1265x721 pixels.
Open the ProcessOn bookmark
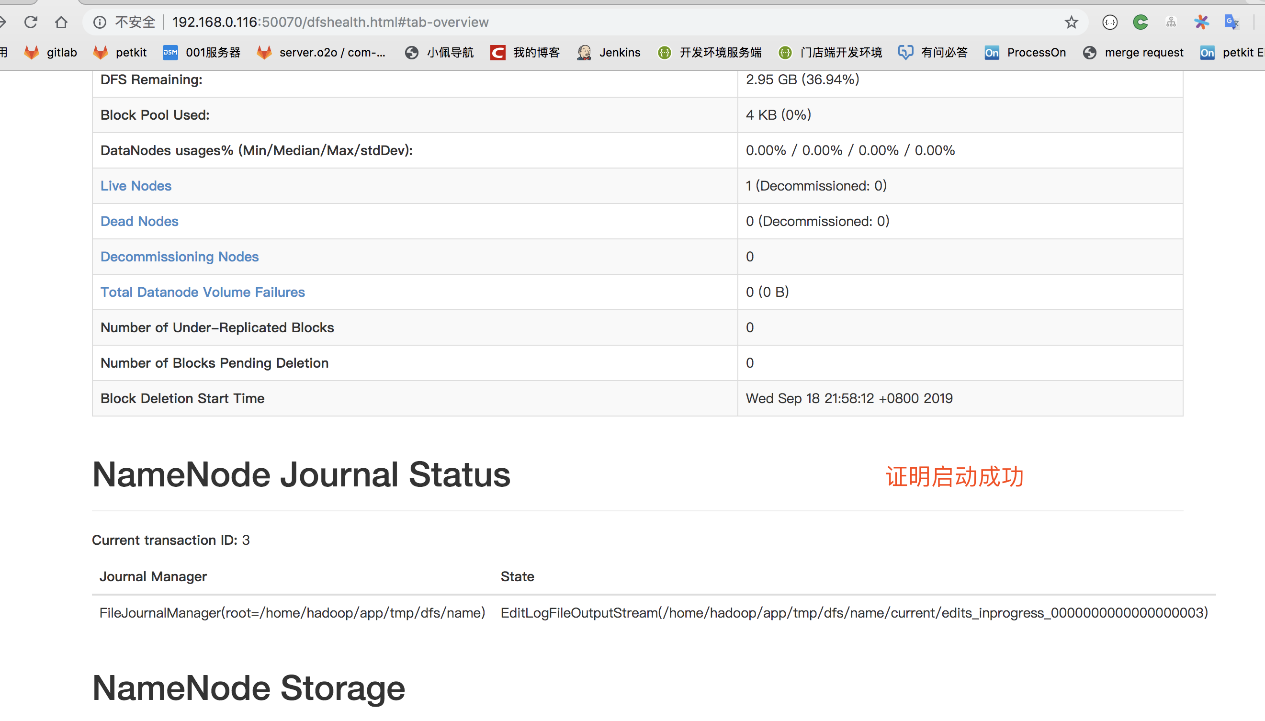coord(1025,53)
